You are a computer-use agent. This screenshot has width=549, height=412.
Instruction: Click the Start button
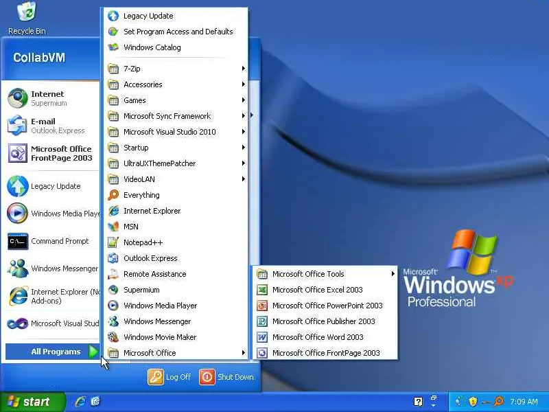[32, 402]
